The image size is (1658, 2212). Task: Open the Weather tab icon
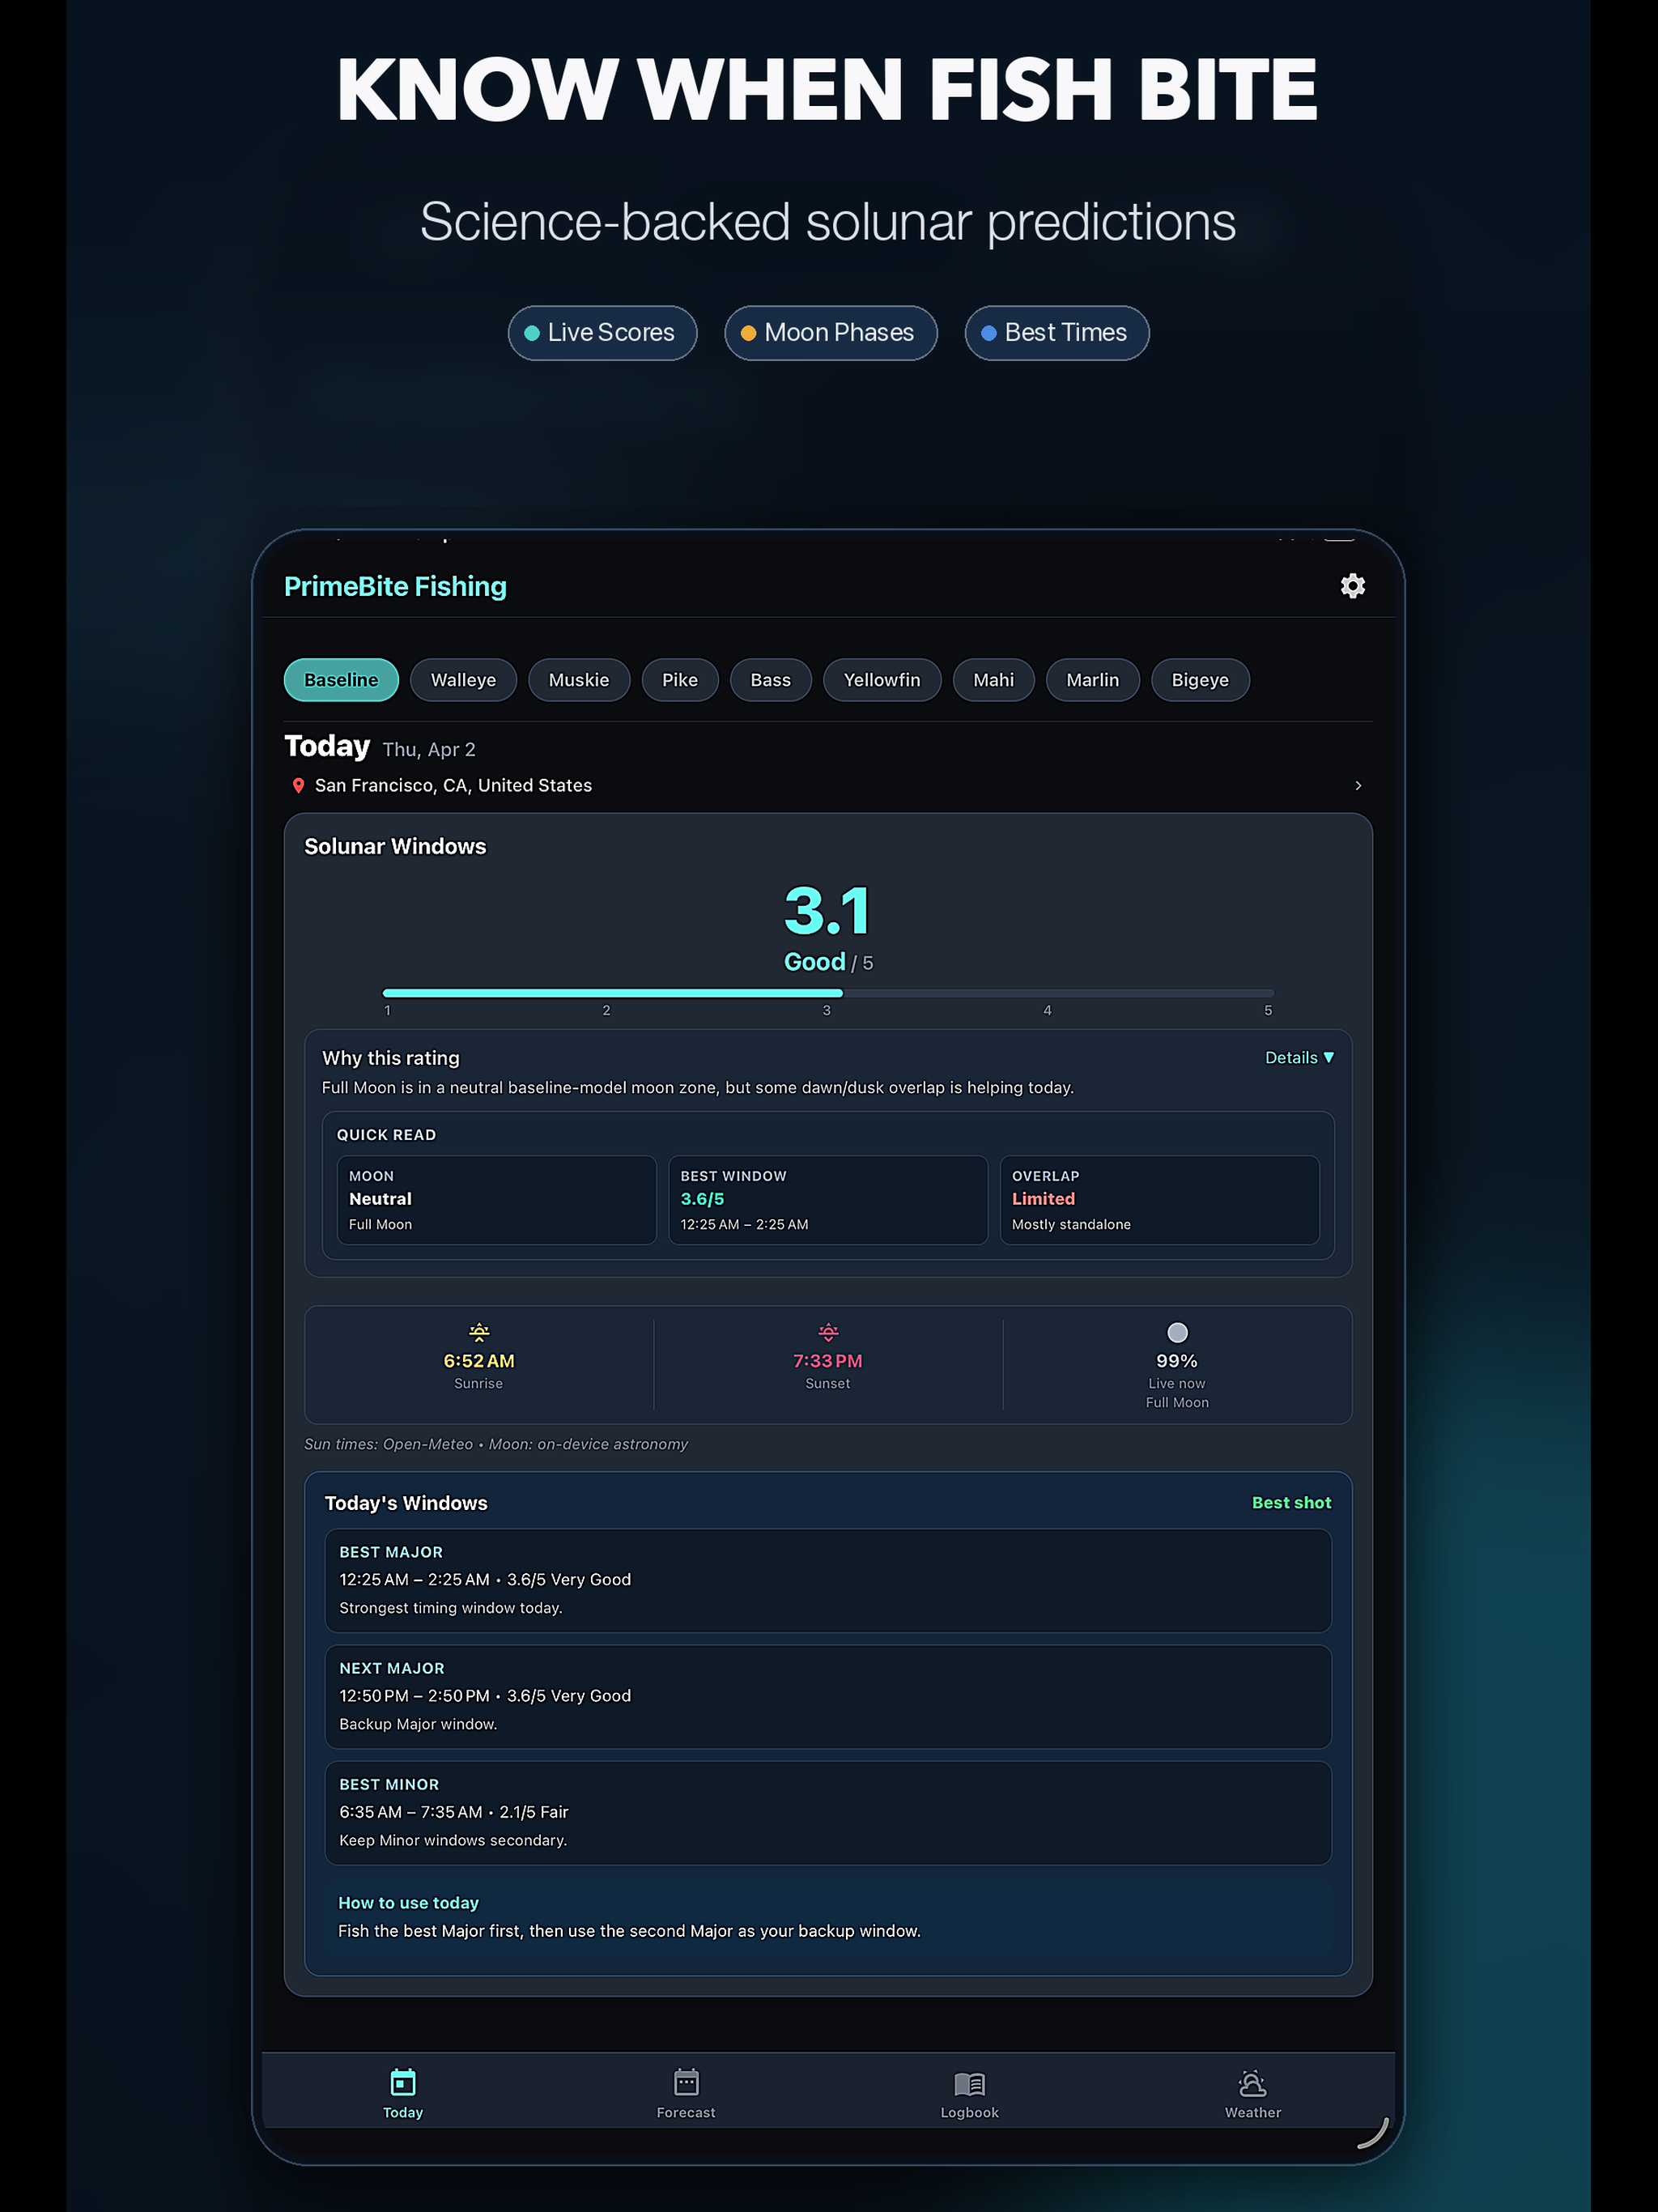click(1252, 2083)
